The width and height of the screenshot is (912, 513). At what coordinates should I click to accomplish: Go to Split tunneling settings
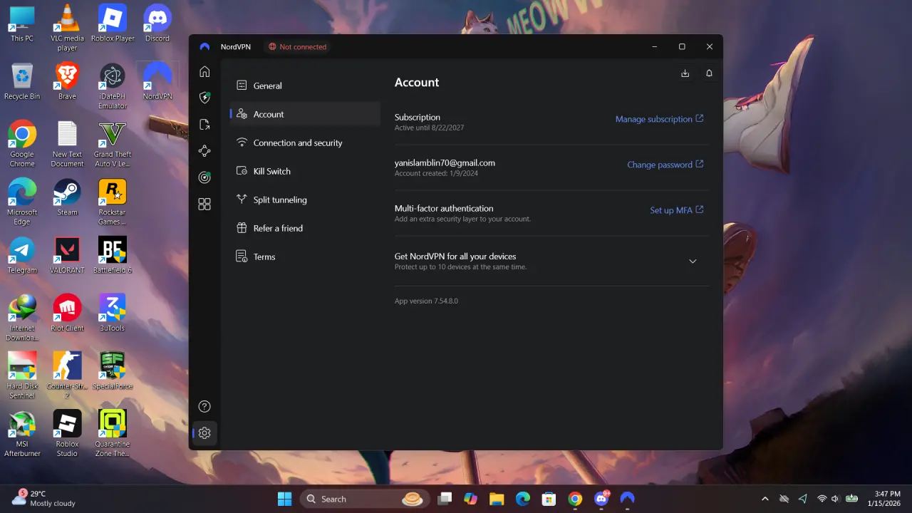point(305,199)
